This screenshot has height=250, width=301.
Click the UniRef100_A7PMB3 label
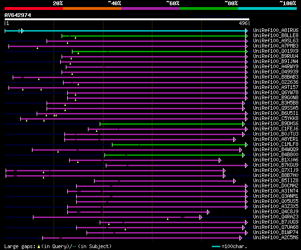tap(276, 46)
